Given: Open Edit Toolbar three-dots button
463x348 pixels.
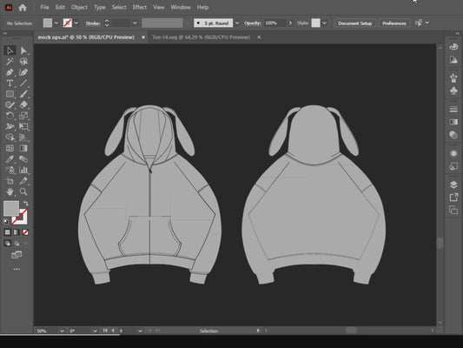Looking at the screenshot, I should (x=17, y=270).
